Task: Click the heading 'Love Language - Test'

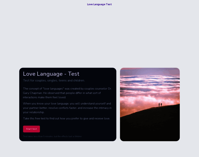Action: coord(51,74)
